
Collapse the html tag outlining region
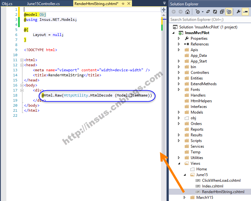(21, 60)
